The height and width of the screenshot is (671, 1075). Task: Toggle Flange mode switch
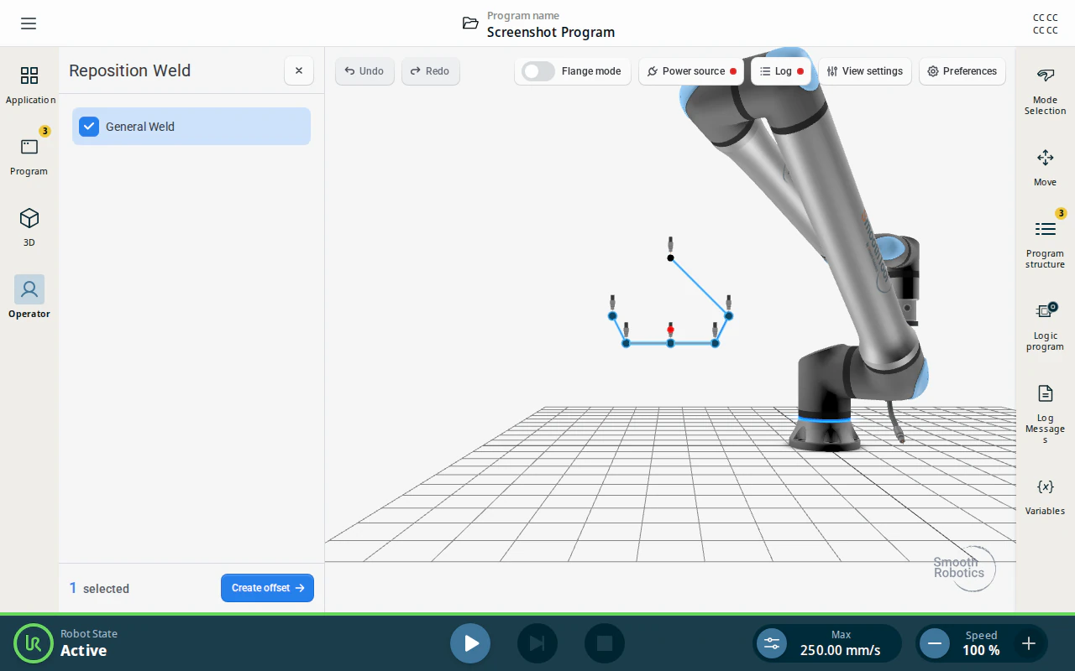538,71
